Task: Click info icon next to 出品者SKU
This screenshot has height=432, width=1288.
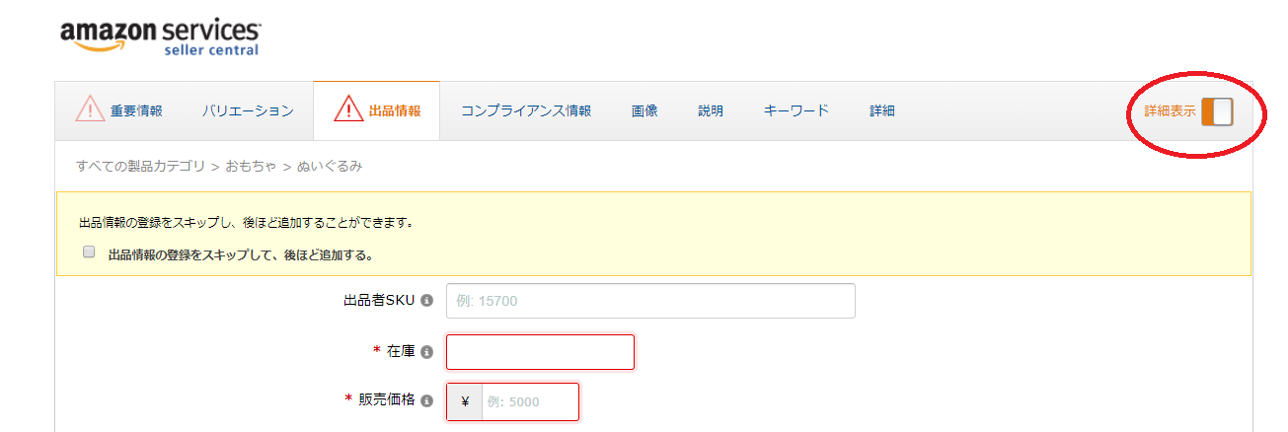Action: point(426,301)
